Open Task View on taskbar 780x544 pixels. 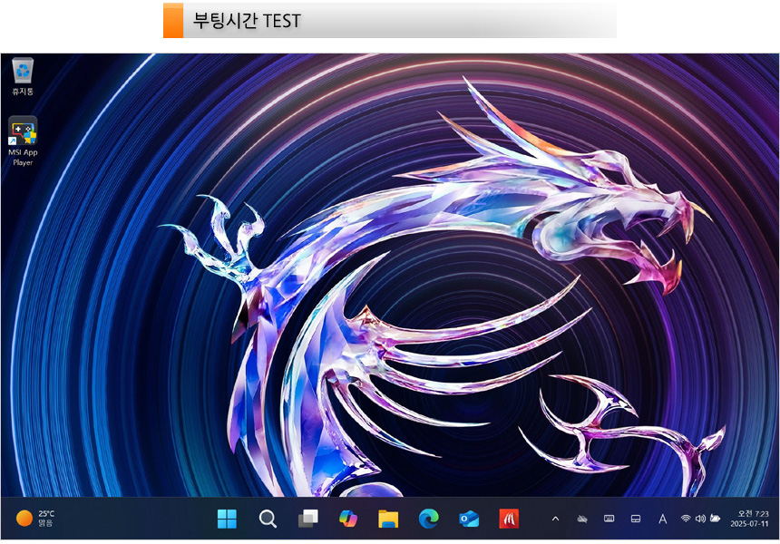click(x=308, y=519)
